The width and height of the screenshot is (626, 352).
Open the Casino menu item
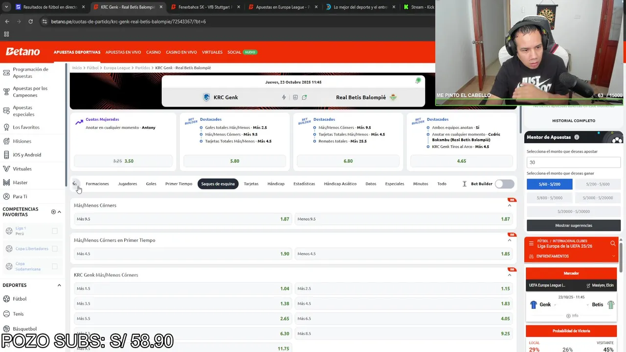click(153, 52)
